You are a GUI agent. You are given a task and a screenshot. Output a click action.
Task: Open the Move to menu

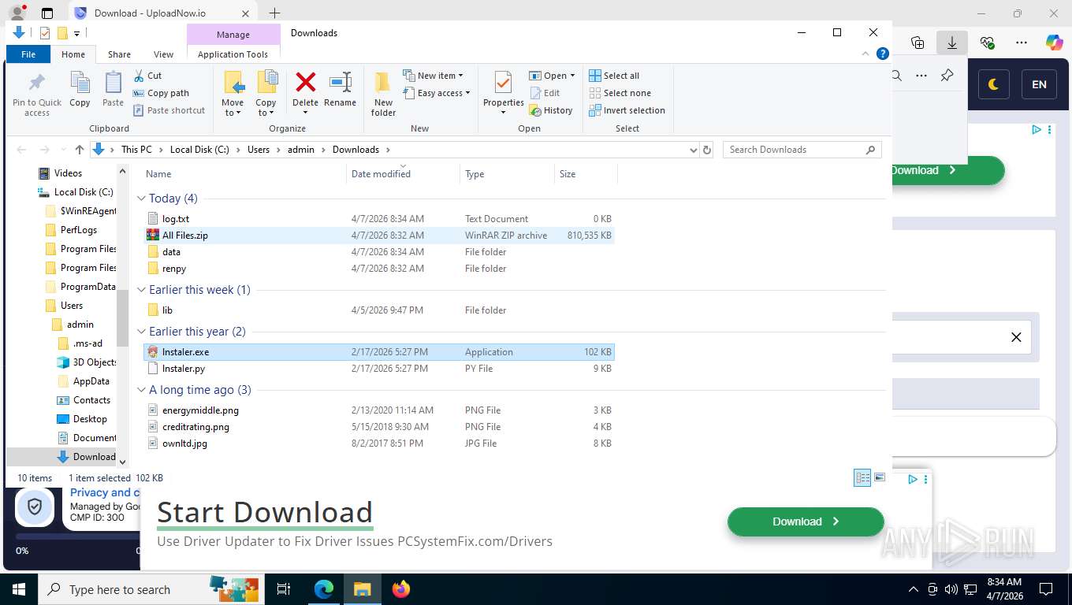(x=233, y=95)
